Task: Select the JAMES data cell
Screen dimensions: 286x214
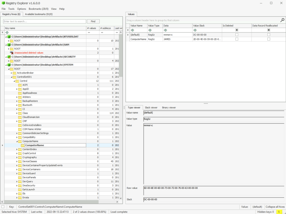Action: point(177,39)
